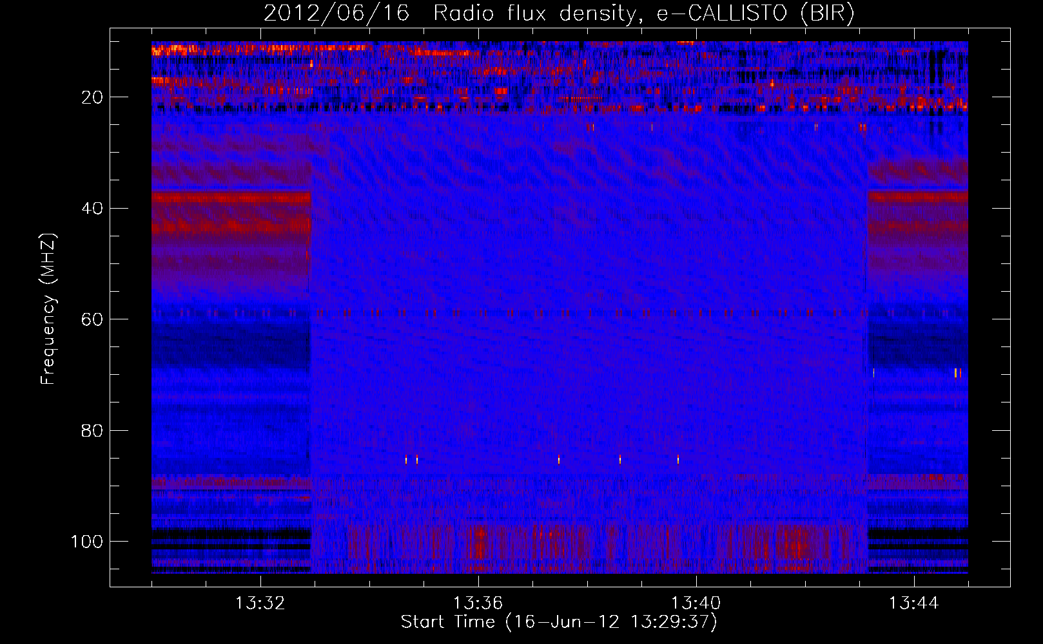Click the 'Frequency (MHZ)' y-axis label
The height and width of the screenshot is (644, 1043).
[49, 308]
